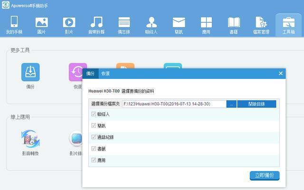This screenshot has width=304, height=190.
Task: Click the 立即備份 backup now button
Action: click(x=265, y=176)
